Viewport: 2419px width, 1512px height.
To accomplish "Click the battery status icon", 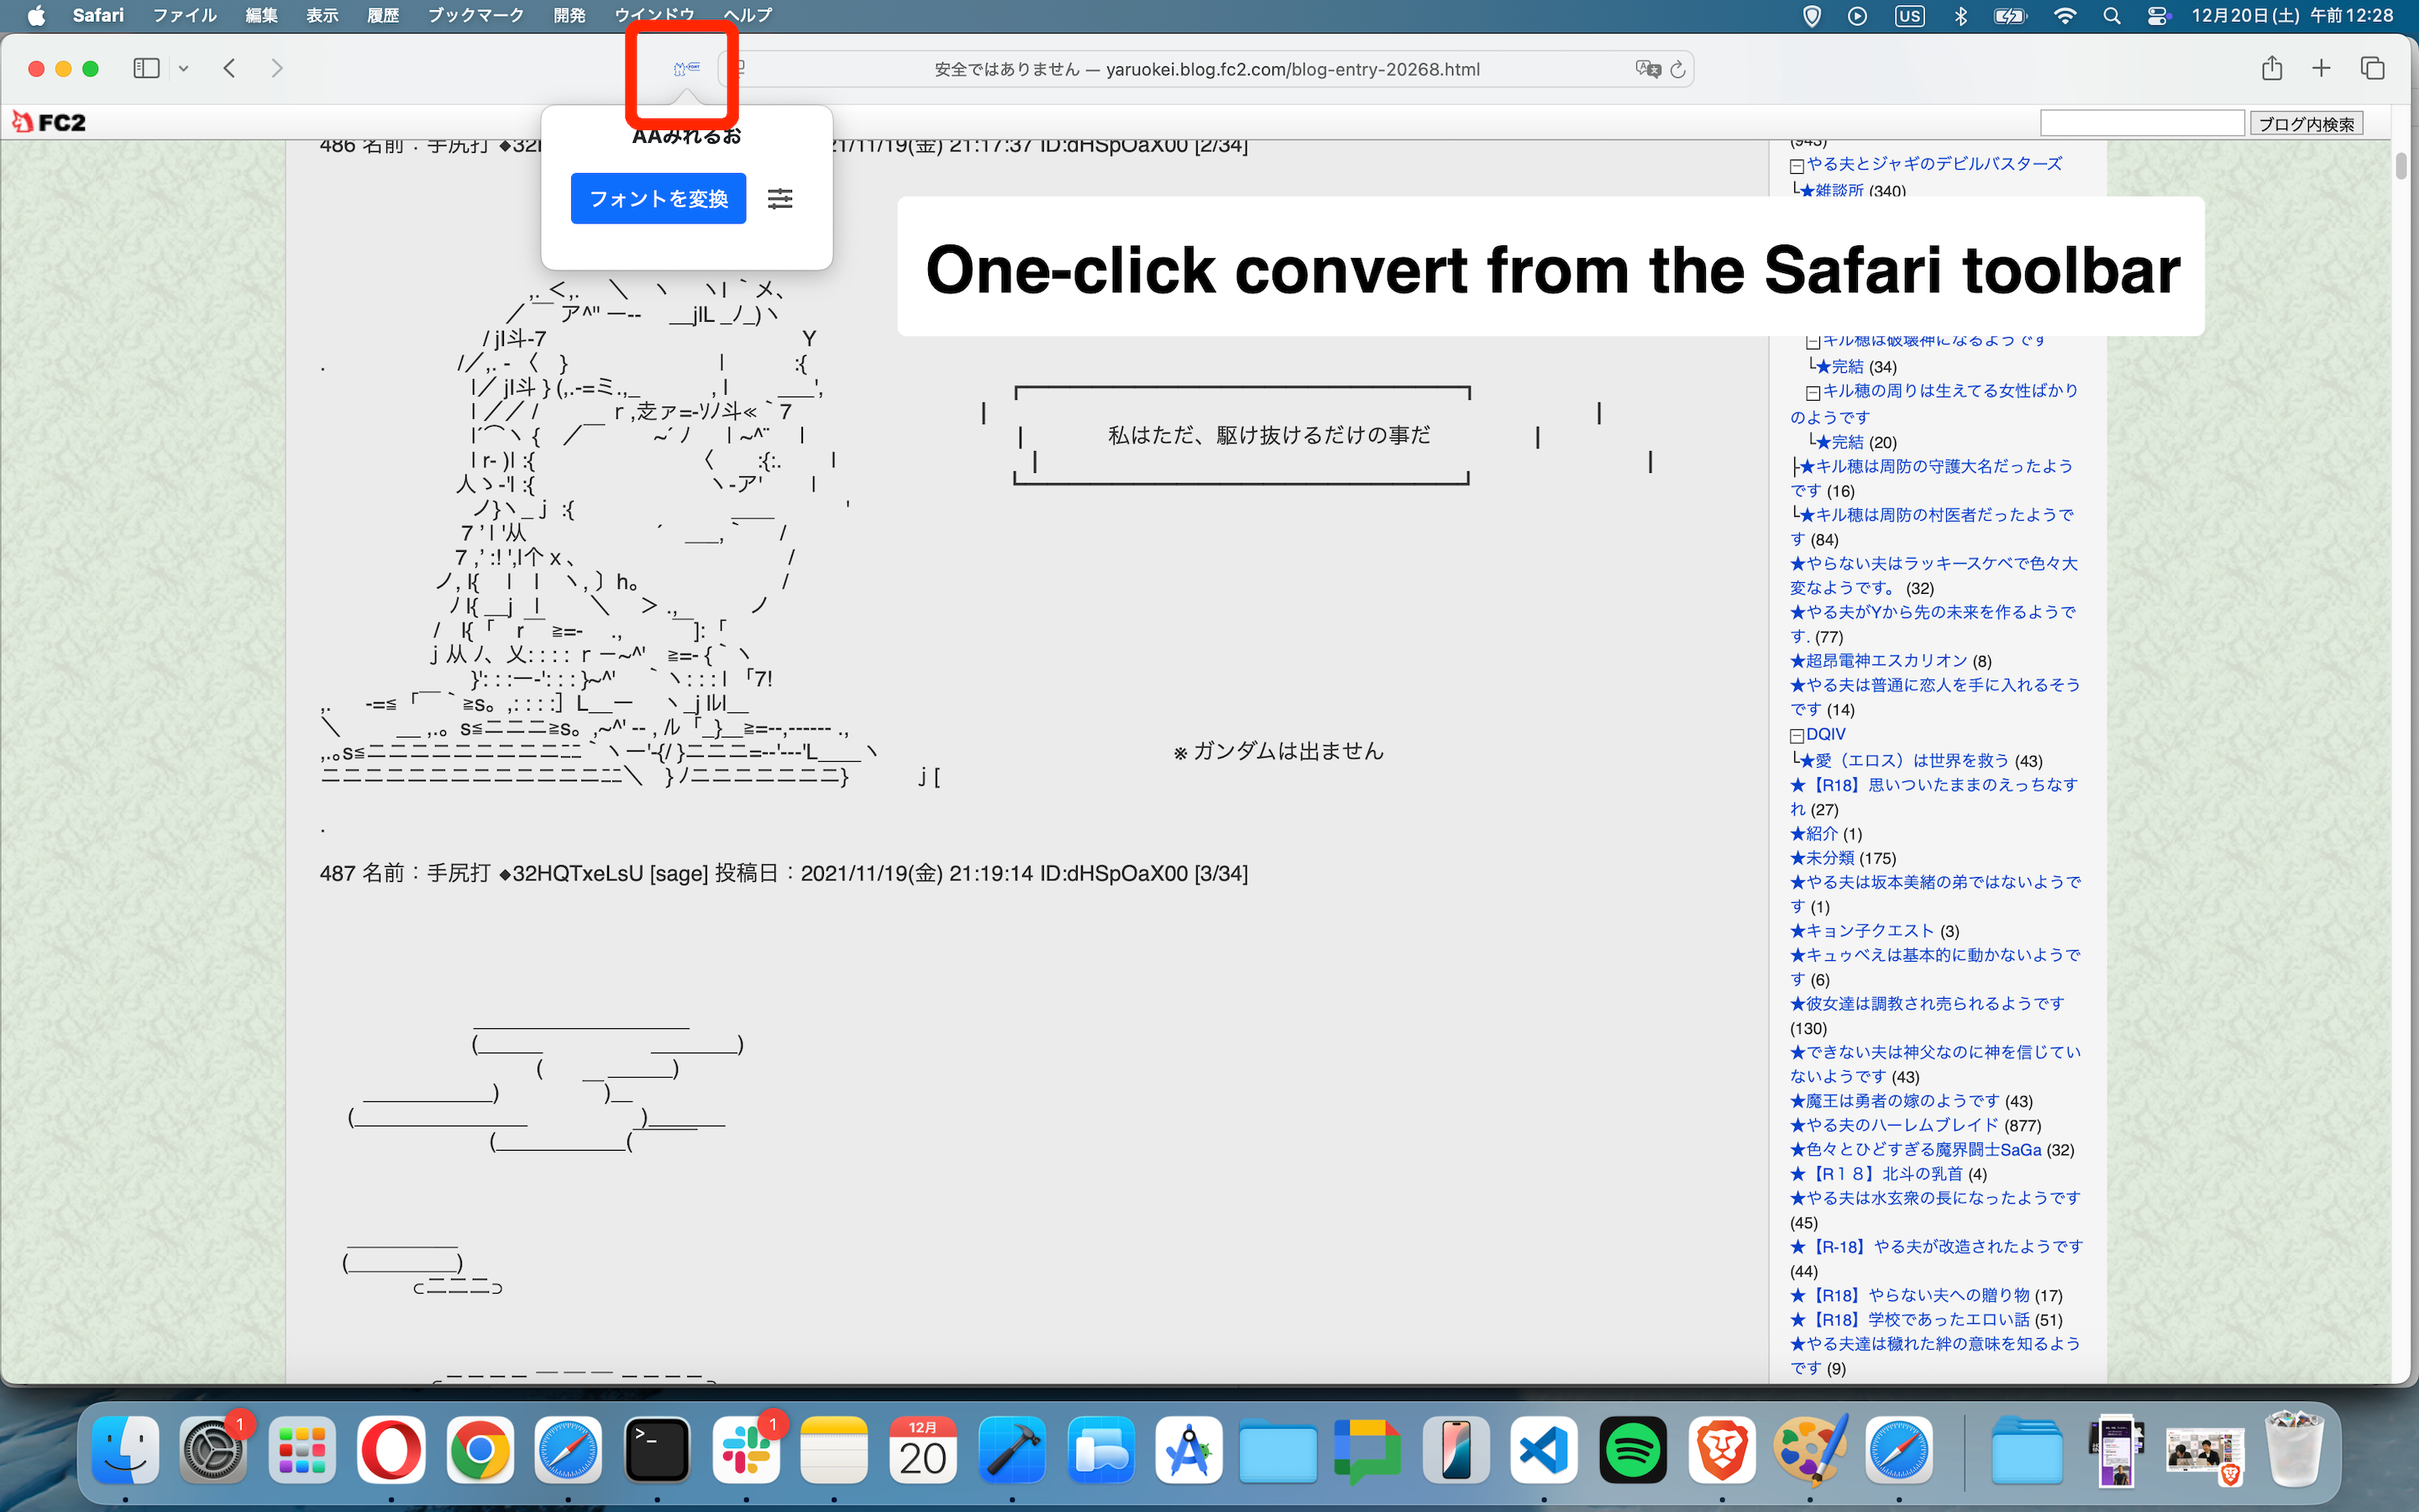I will pyautogui.click(x=2009, y=15).
